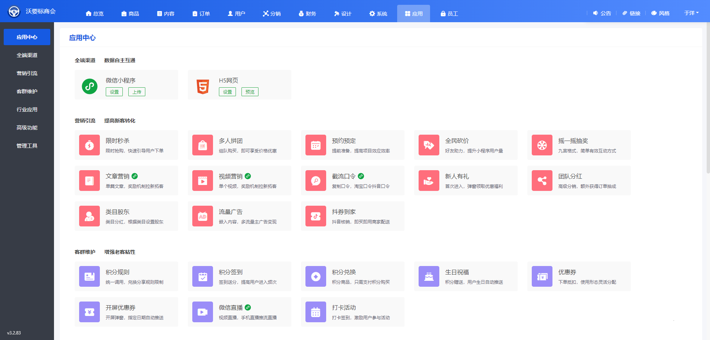This screenshot has width=710, height=340.
Task: Open the 视频营销 video marketing icon
Action: pos(203,181)
